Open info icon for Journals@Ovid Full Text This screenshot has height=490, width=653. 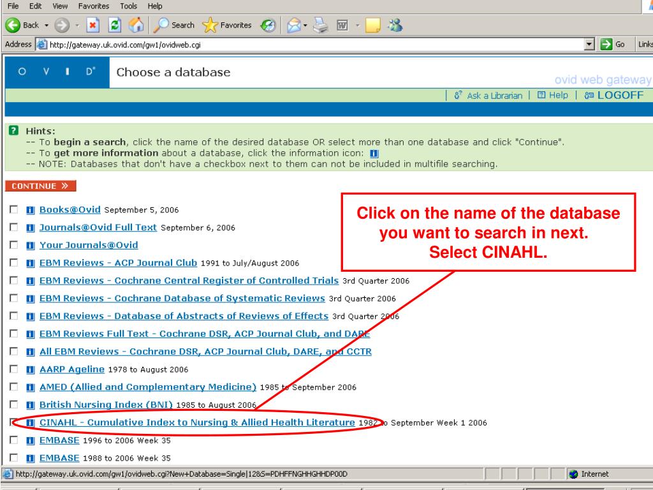(30, 228)
